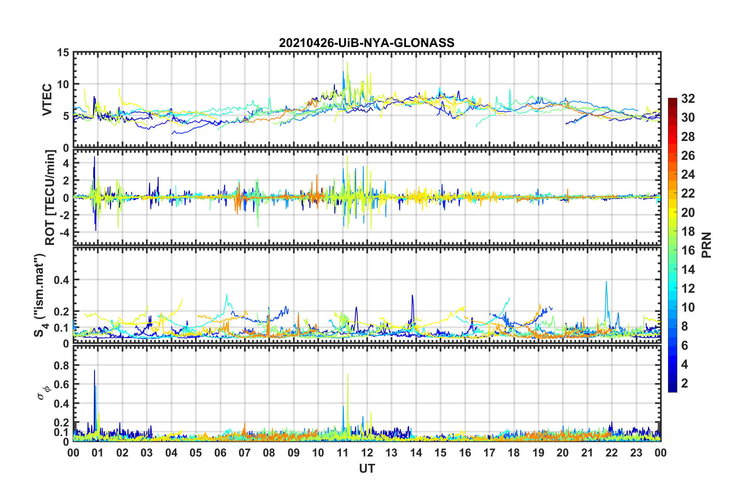Click x-axis tick label 15
The height and width of the screenshot is (490, 734).
tap(440, 453)
